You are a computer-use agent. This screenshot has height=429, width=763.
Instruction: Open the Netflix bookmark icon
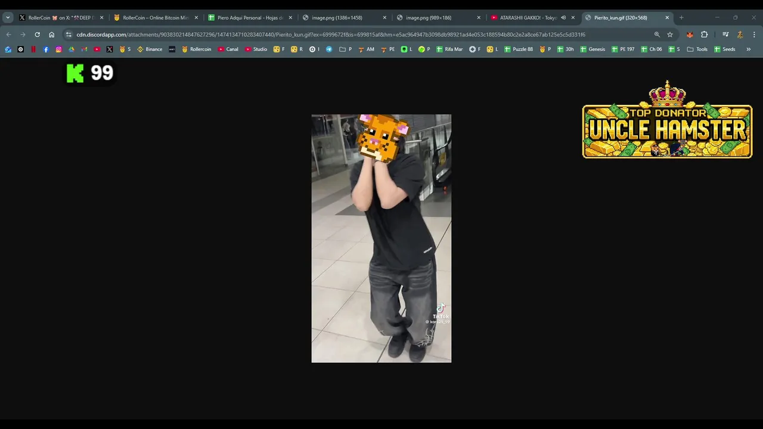point(33,49)
